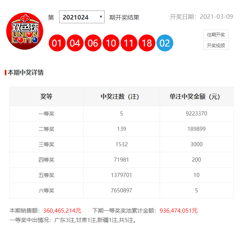The width and height of the screenshot is (243, 234).
Task: Click prize pool amount 936,474,051元
Action: [178, 211]
